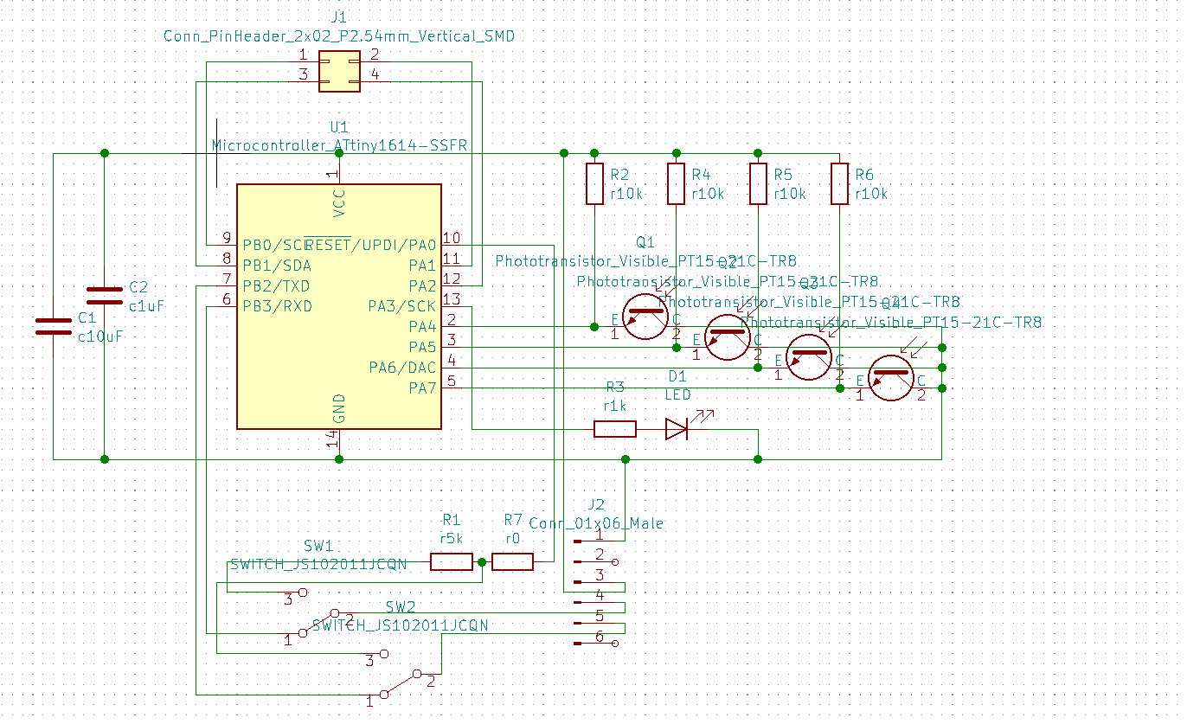Click the PB3/RXD pin label
The image size is (1187, 724).
point(277,306)
